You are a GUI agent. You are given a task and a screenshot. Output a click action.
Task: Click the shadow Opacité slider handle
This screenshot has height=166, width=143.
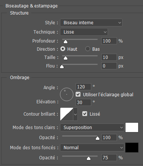click(89, 159)
